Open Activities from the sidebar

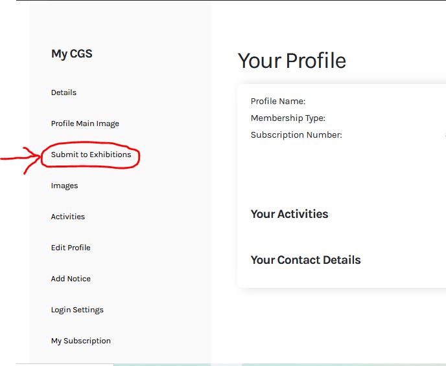coord(67,217)
